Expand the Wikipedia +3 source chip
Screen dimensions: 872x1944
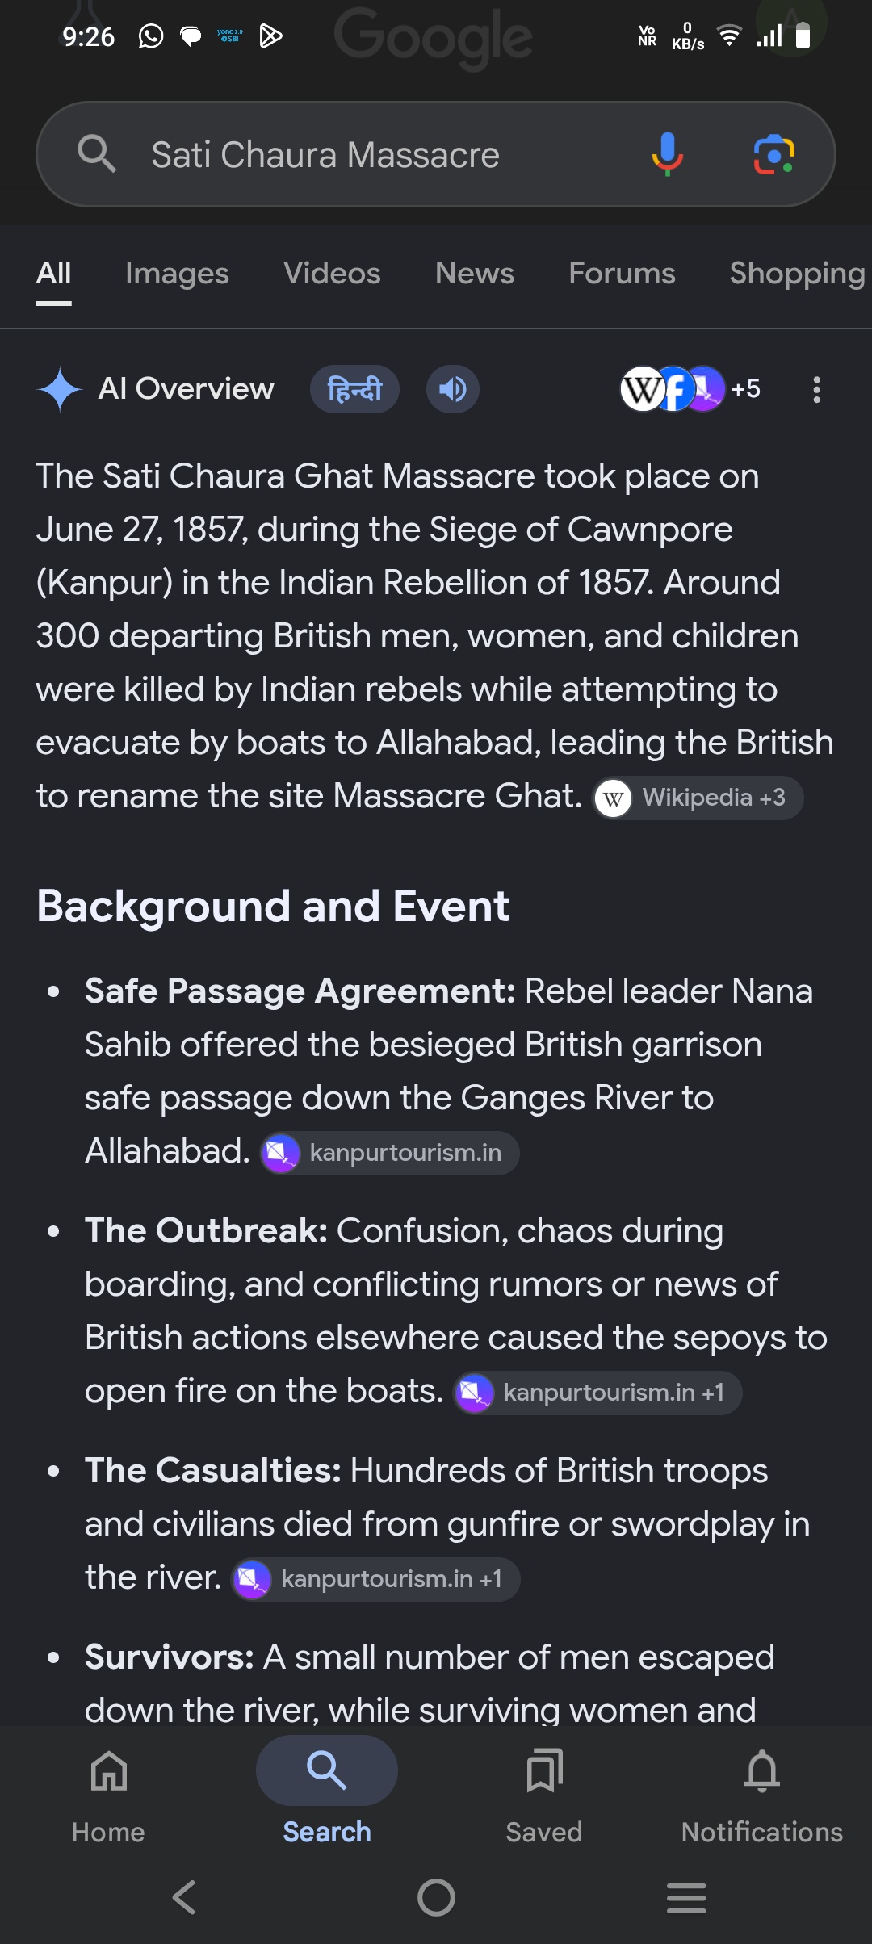point(698,798)
